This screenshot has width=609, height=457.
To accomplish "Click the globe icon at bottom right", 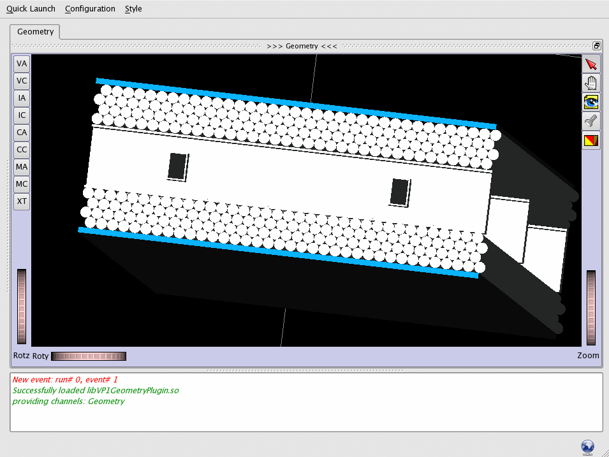I will 588,447.
